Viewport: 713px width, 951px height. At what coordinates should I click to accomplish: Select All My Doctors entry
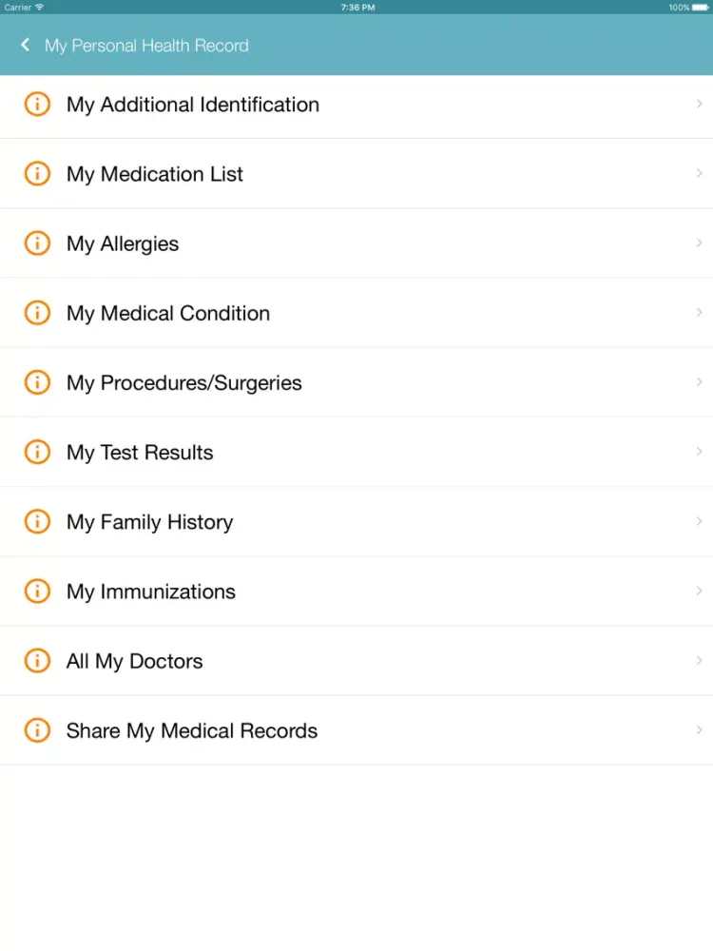click(x=356, y=661)
